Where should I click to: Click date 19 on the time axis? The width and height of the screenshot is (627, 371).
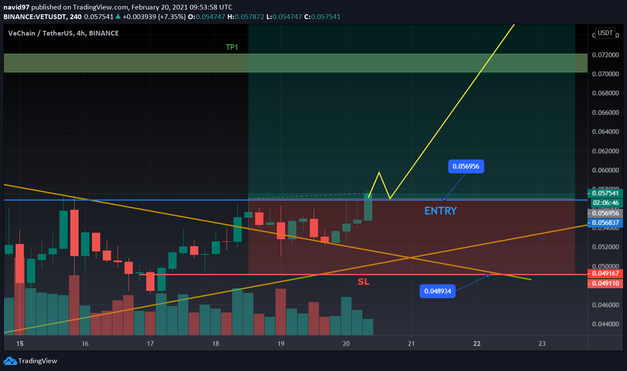281,344
